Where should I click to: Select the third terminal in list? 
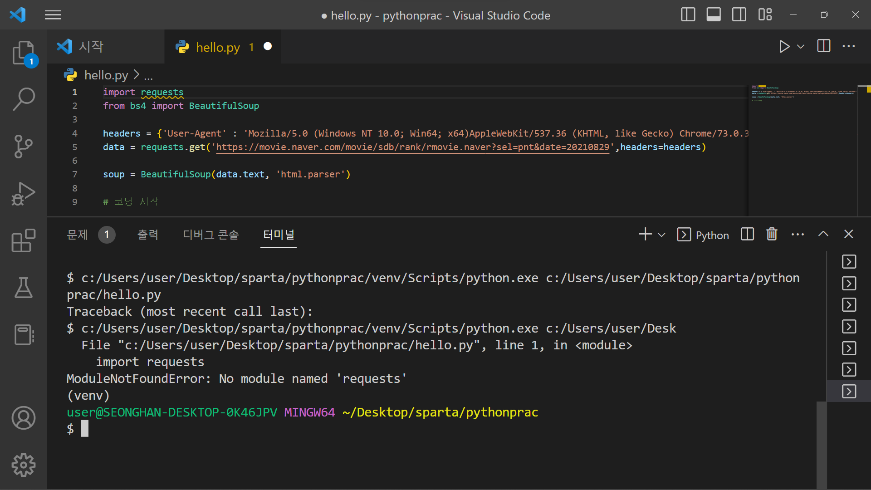coord(849,305)
